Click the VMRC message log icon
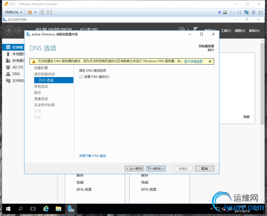 pos(261,12)
